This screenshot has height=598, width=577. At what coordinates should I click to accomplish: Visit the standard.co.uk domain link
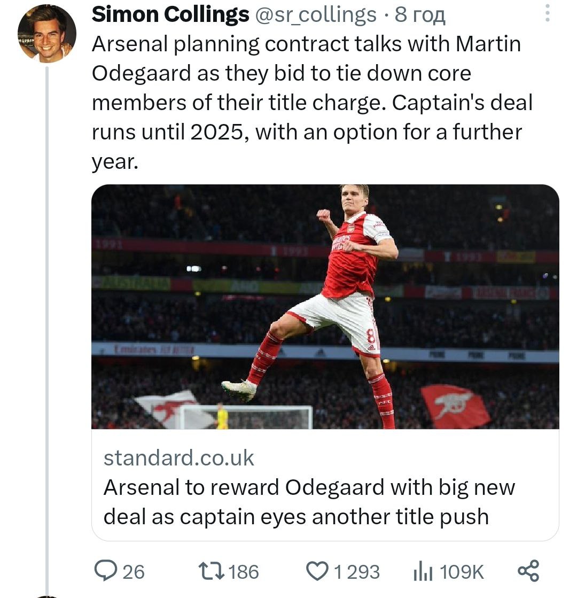pos(178,458)
